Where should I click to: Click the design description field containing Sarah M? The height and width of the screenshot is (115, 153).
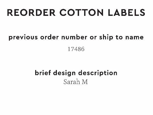click(76, 82)
